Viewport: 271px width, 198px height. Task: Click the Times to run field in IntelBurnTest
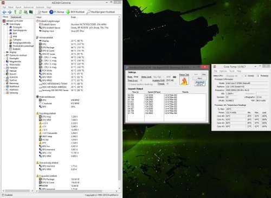[x=141, y=80]
